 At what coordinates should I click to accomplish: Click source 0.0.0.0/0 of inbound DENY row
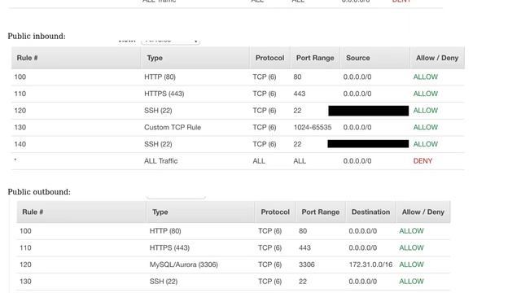pos(357,161)
